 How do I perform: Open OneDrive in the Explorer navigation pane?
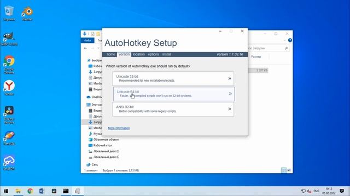pos(94,97)
